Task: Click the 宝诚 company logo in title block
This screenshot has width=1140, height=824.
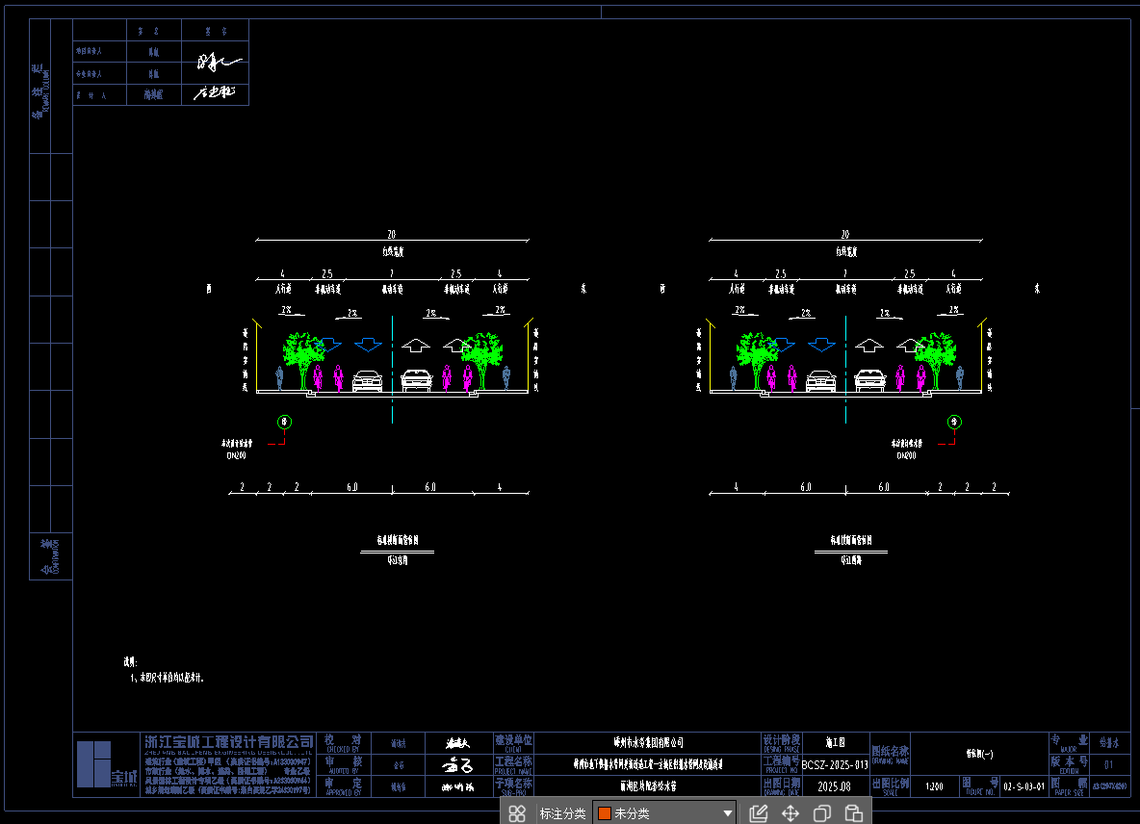Action: 107,765
